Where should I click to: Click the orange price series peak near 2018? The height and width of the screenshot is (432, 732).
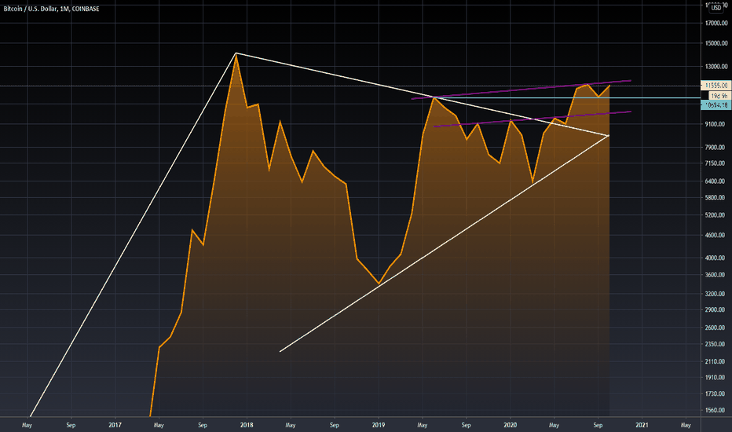point(236,55)
